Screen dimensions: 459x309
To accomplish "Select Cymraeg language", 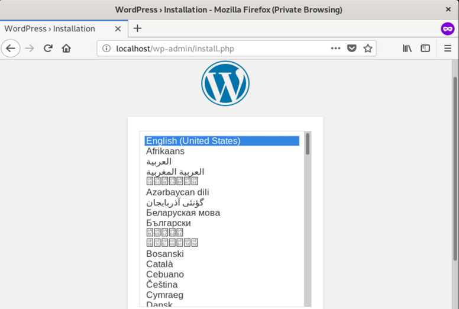I will 222,295.
